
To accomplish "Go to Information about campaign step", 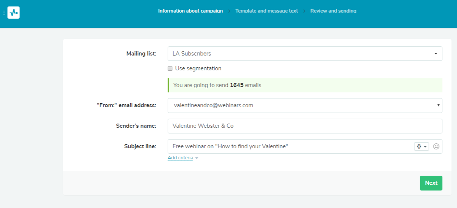I will point(190,11).
